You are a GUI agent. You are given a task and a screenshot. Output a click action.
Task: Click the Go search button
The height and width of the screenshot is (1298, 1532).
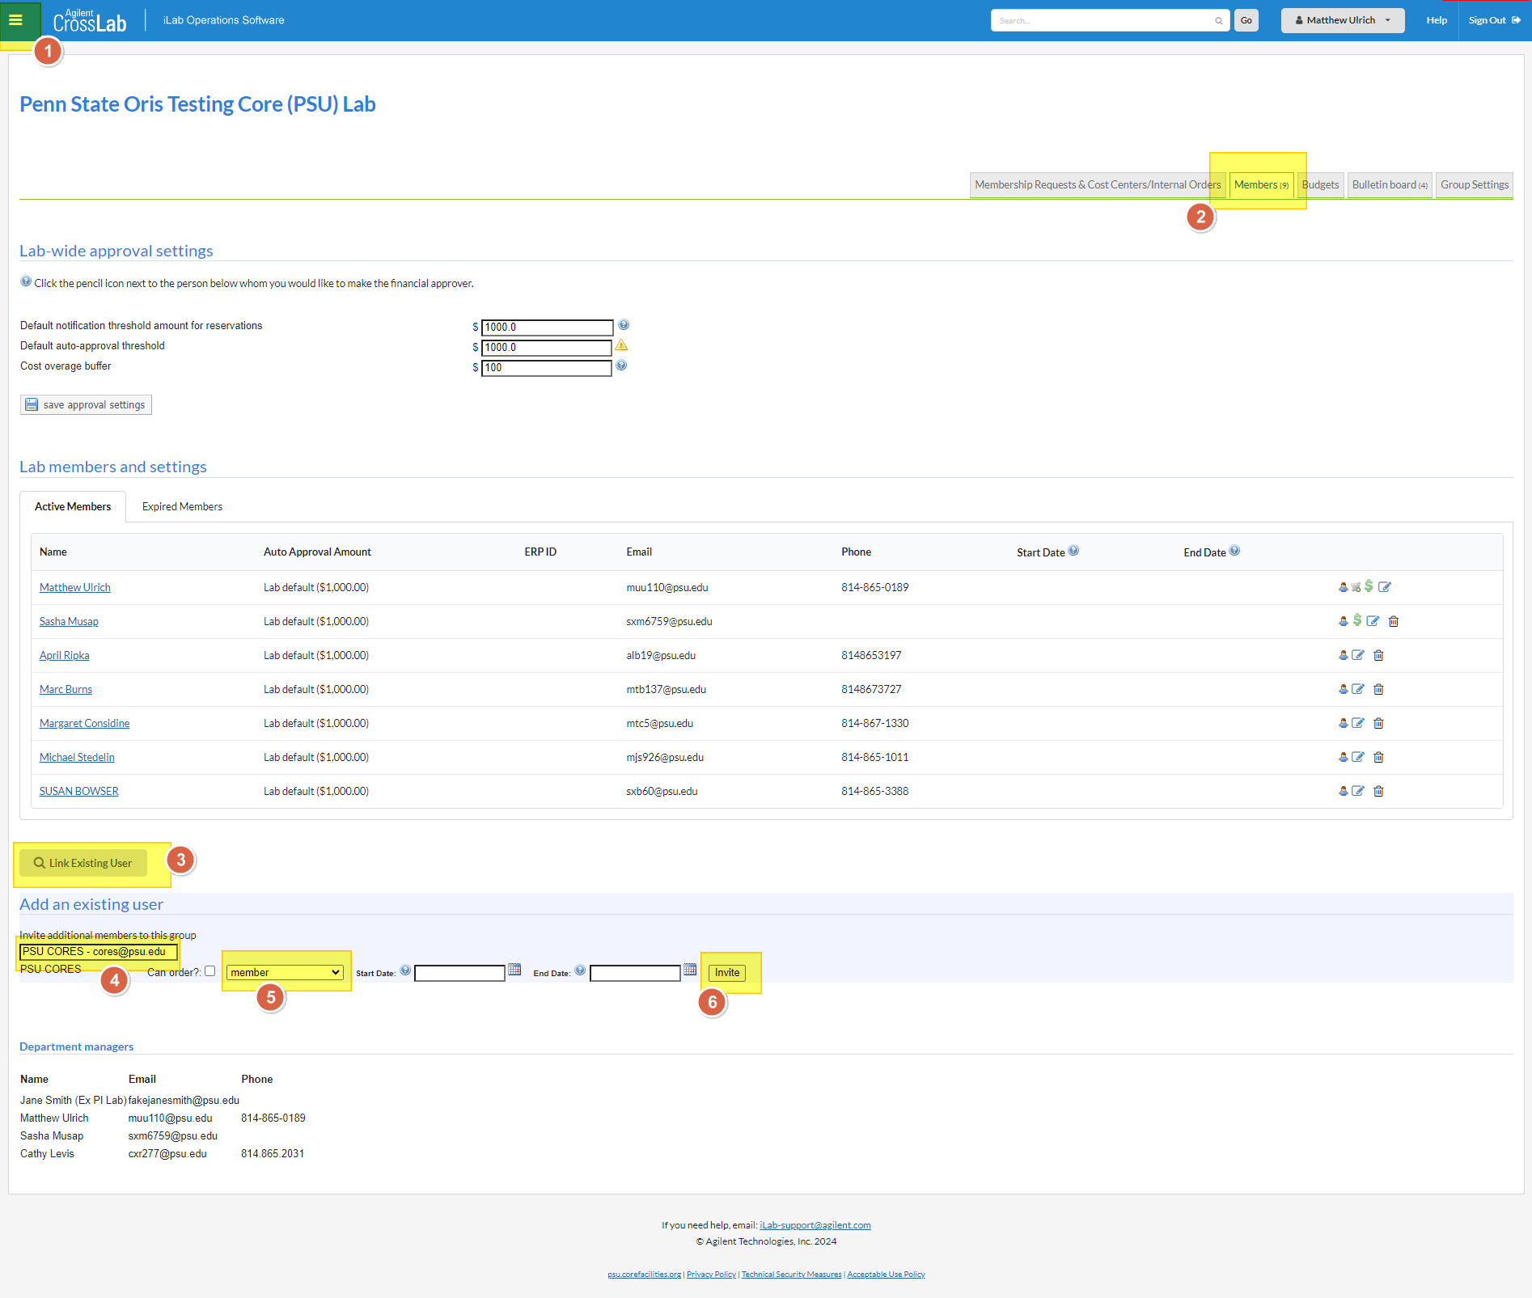(1246, 20)
